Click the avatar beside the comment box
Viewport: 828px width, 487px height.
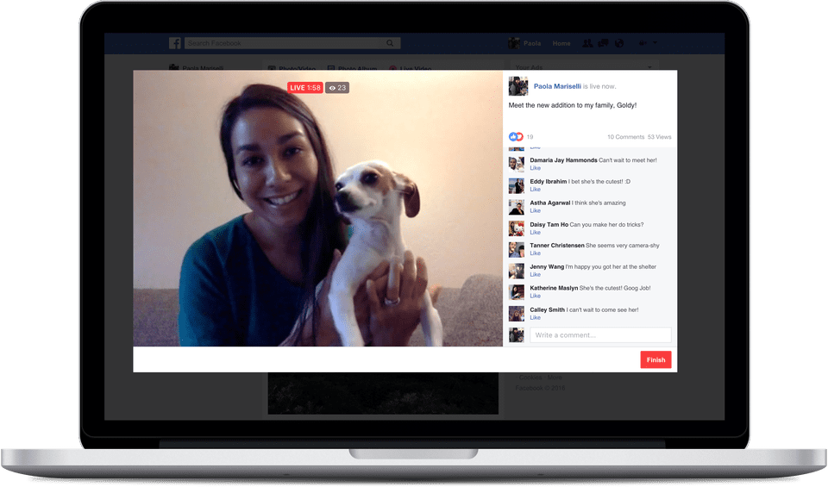pos(516,334)
